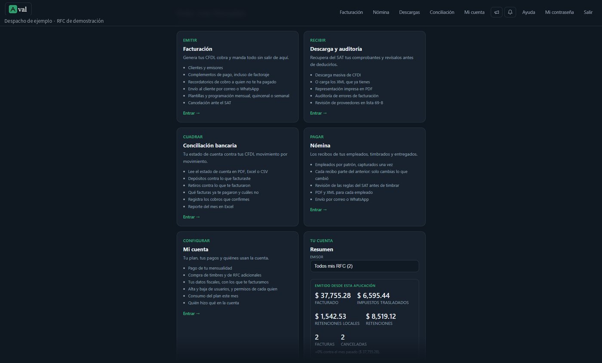Click Entrar in Conciliación bancaria card
The image size is (602, 363).
click(x=191, y=217)
